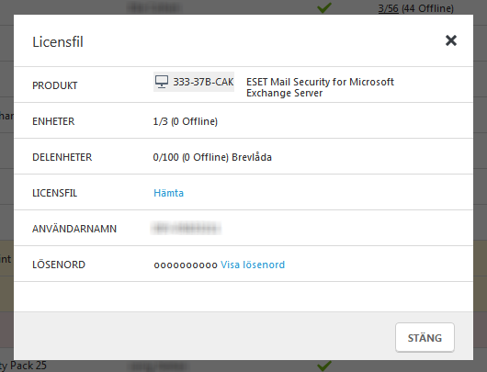Click the green checkmark in bottom background row
This screenshot has width=487, height=372.
[x=324, y=366]
